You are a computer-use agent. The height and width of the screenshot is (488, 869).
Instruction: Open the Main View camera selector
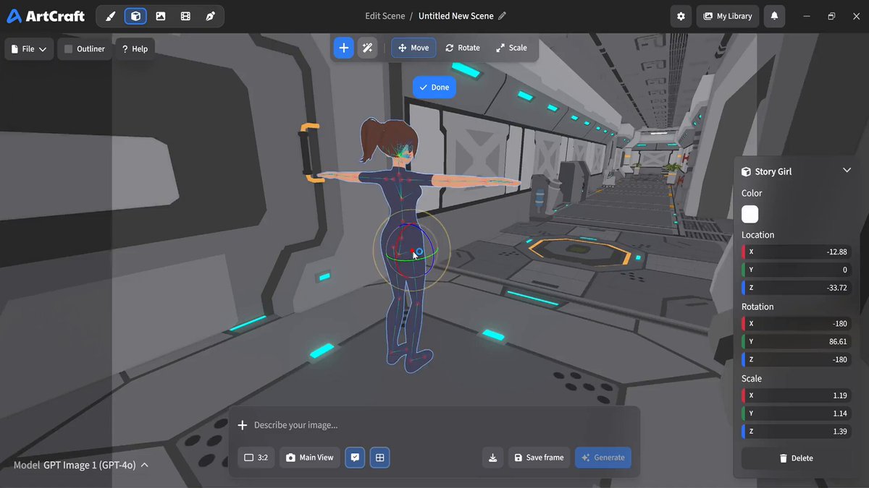coord(310,458)
